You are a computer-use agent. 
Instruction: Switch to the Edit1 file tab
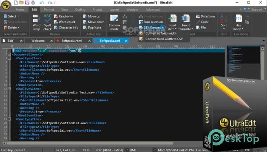click(x=11, y=41)
